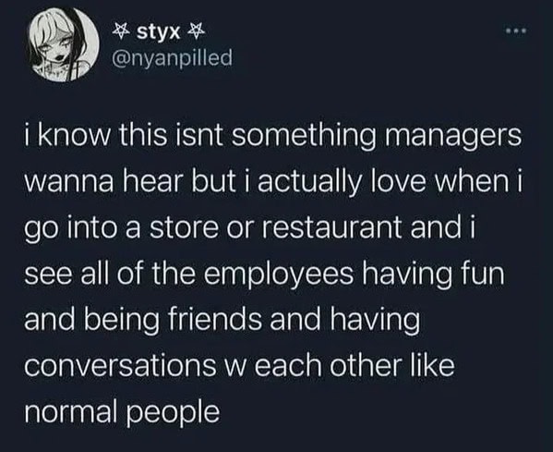Screen dimensions: 553x452
Task: Open the three-dot more options menu
Action: pyautogui.click(x=516, y=31)
